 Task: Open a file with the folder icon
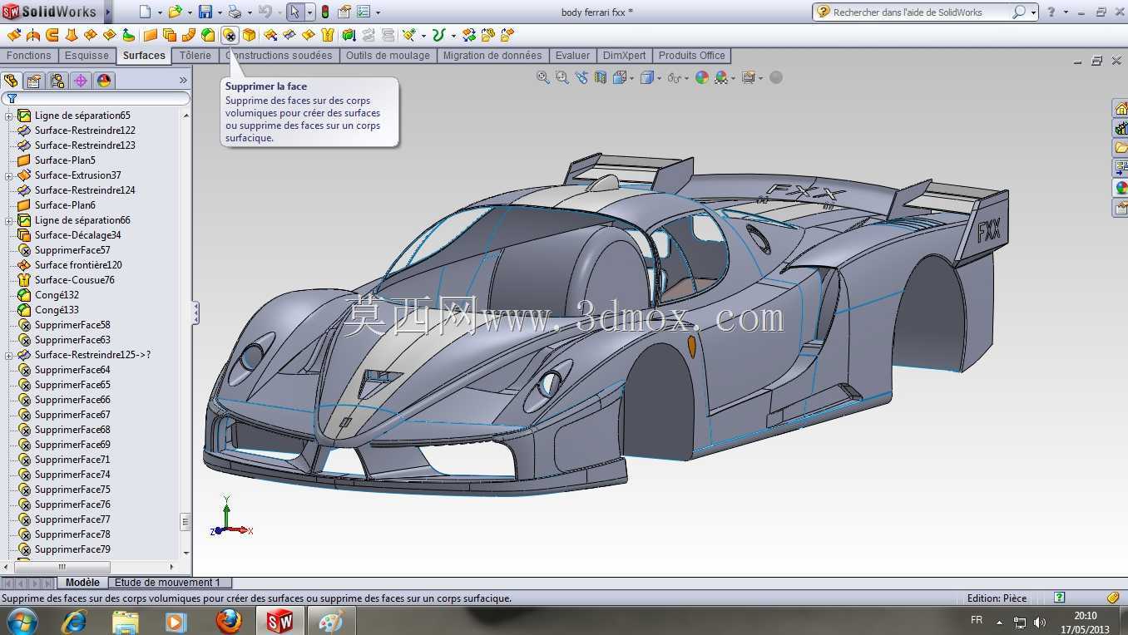point(174,12)
